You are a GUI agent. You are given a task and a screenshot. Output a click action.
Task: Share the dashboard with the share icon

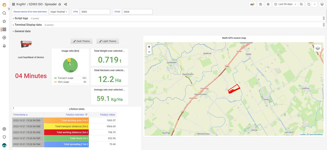tap(65, 4)
